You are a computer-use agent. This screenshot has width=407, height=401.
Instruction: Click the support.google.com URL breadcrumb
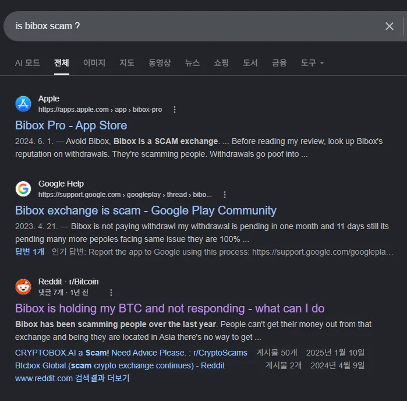click(125, 195)
